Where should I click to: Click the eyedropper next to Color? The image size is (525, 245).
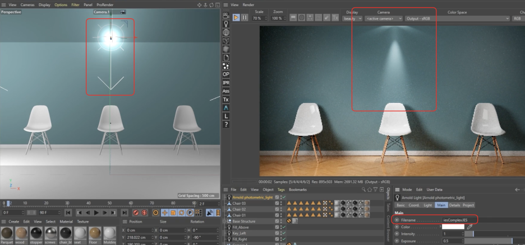point(470,227)
